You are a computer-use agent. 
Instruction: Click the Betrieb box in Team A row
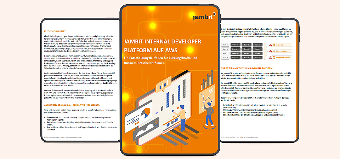click(x=246, y=45)
